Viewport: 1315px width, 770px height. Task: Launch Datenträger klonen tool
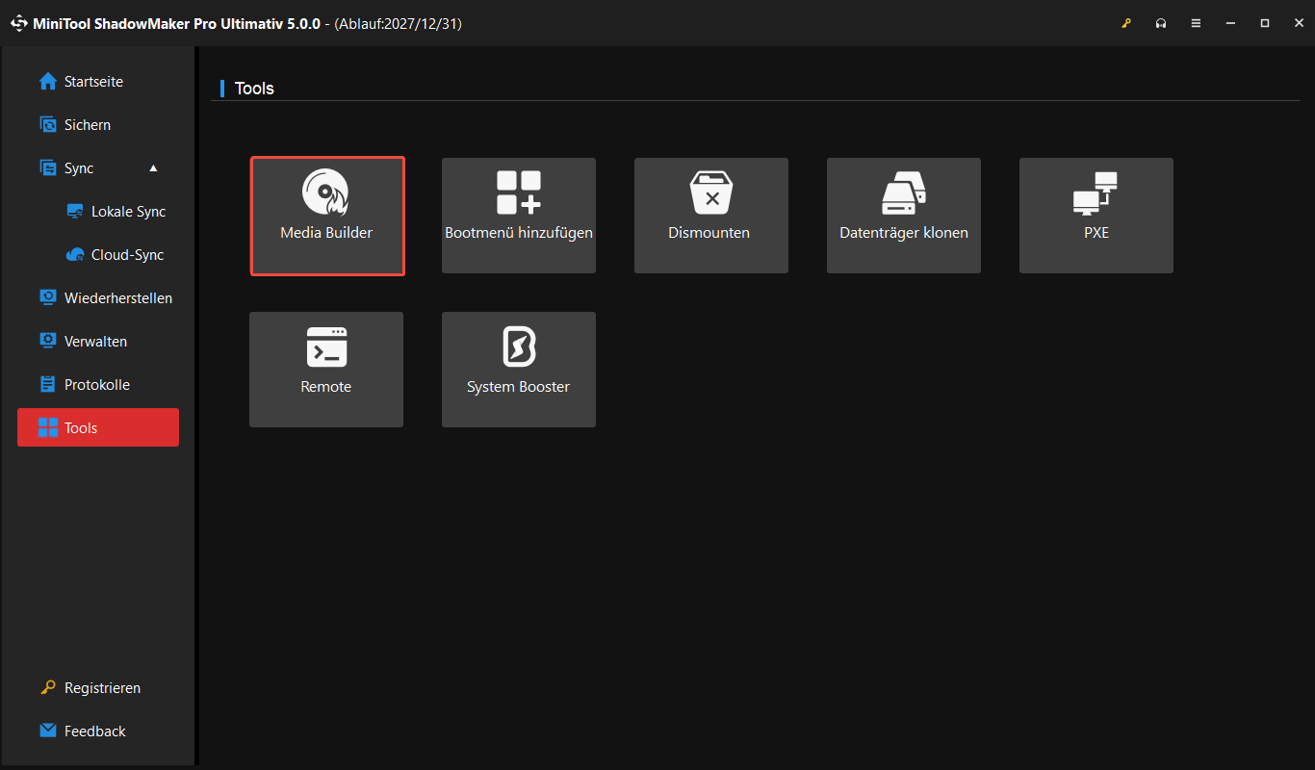904,216
